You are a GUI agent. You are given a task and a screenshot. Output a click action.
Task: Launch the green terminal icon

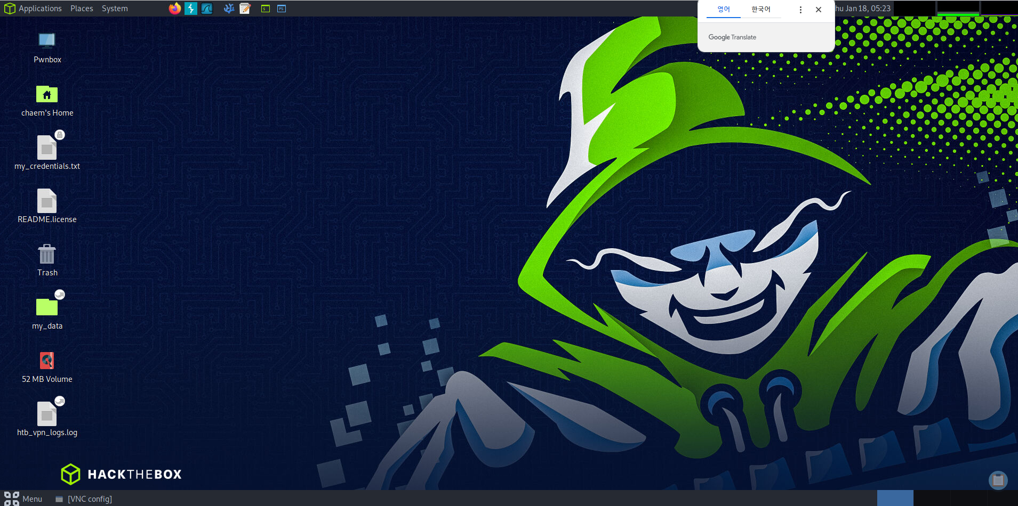pos(266,9)
